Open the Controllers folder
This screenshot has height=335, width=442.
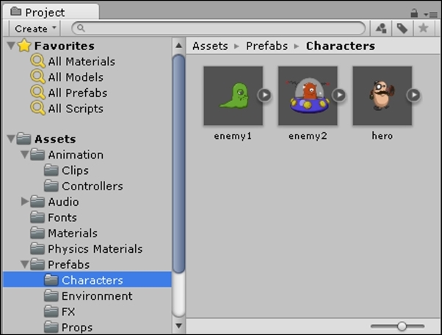(x=93, y=186)
